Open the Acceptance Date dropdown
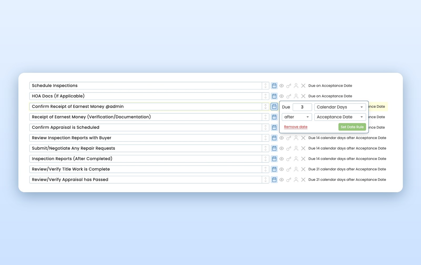 click(340, 117)
